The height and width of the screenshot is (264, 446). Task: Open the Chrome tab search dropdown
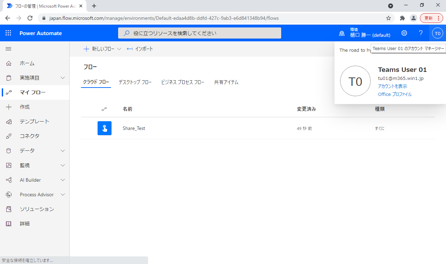click(x=391, y=6)
